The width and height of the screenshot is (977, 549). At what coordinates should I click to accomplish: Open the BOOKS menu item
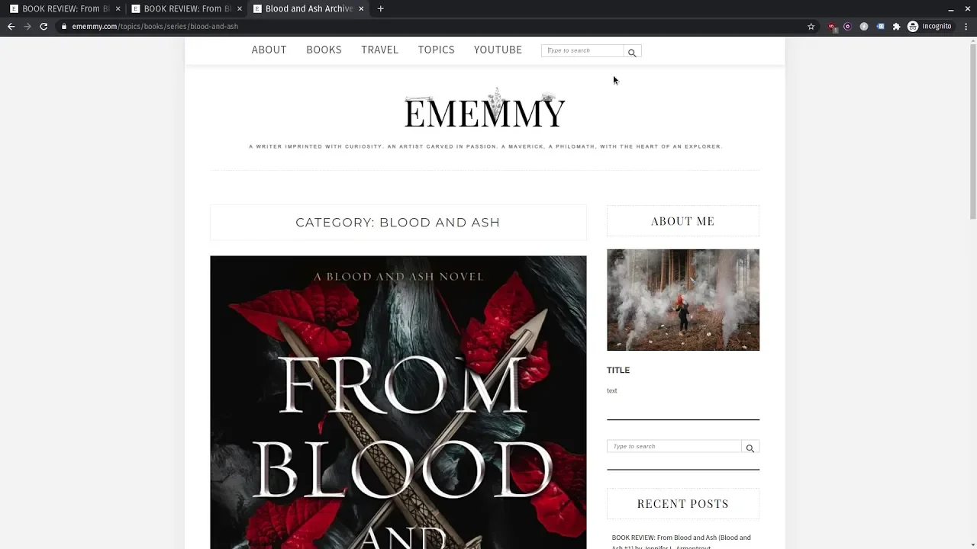[x=324, y=50]
